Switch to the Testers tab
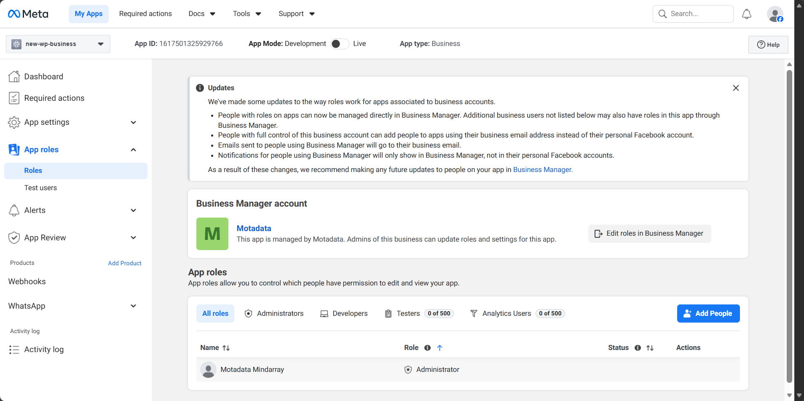Viewport: 804px width, 401px height. click(419, 314)
